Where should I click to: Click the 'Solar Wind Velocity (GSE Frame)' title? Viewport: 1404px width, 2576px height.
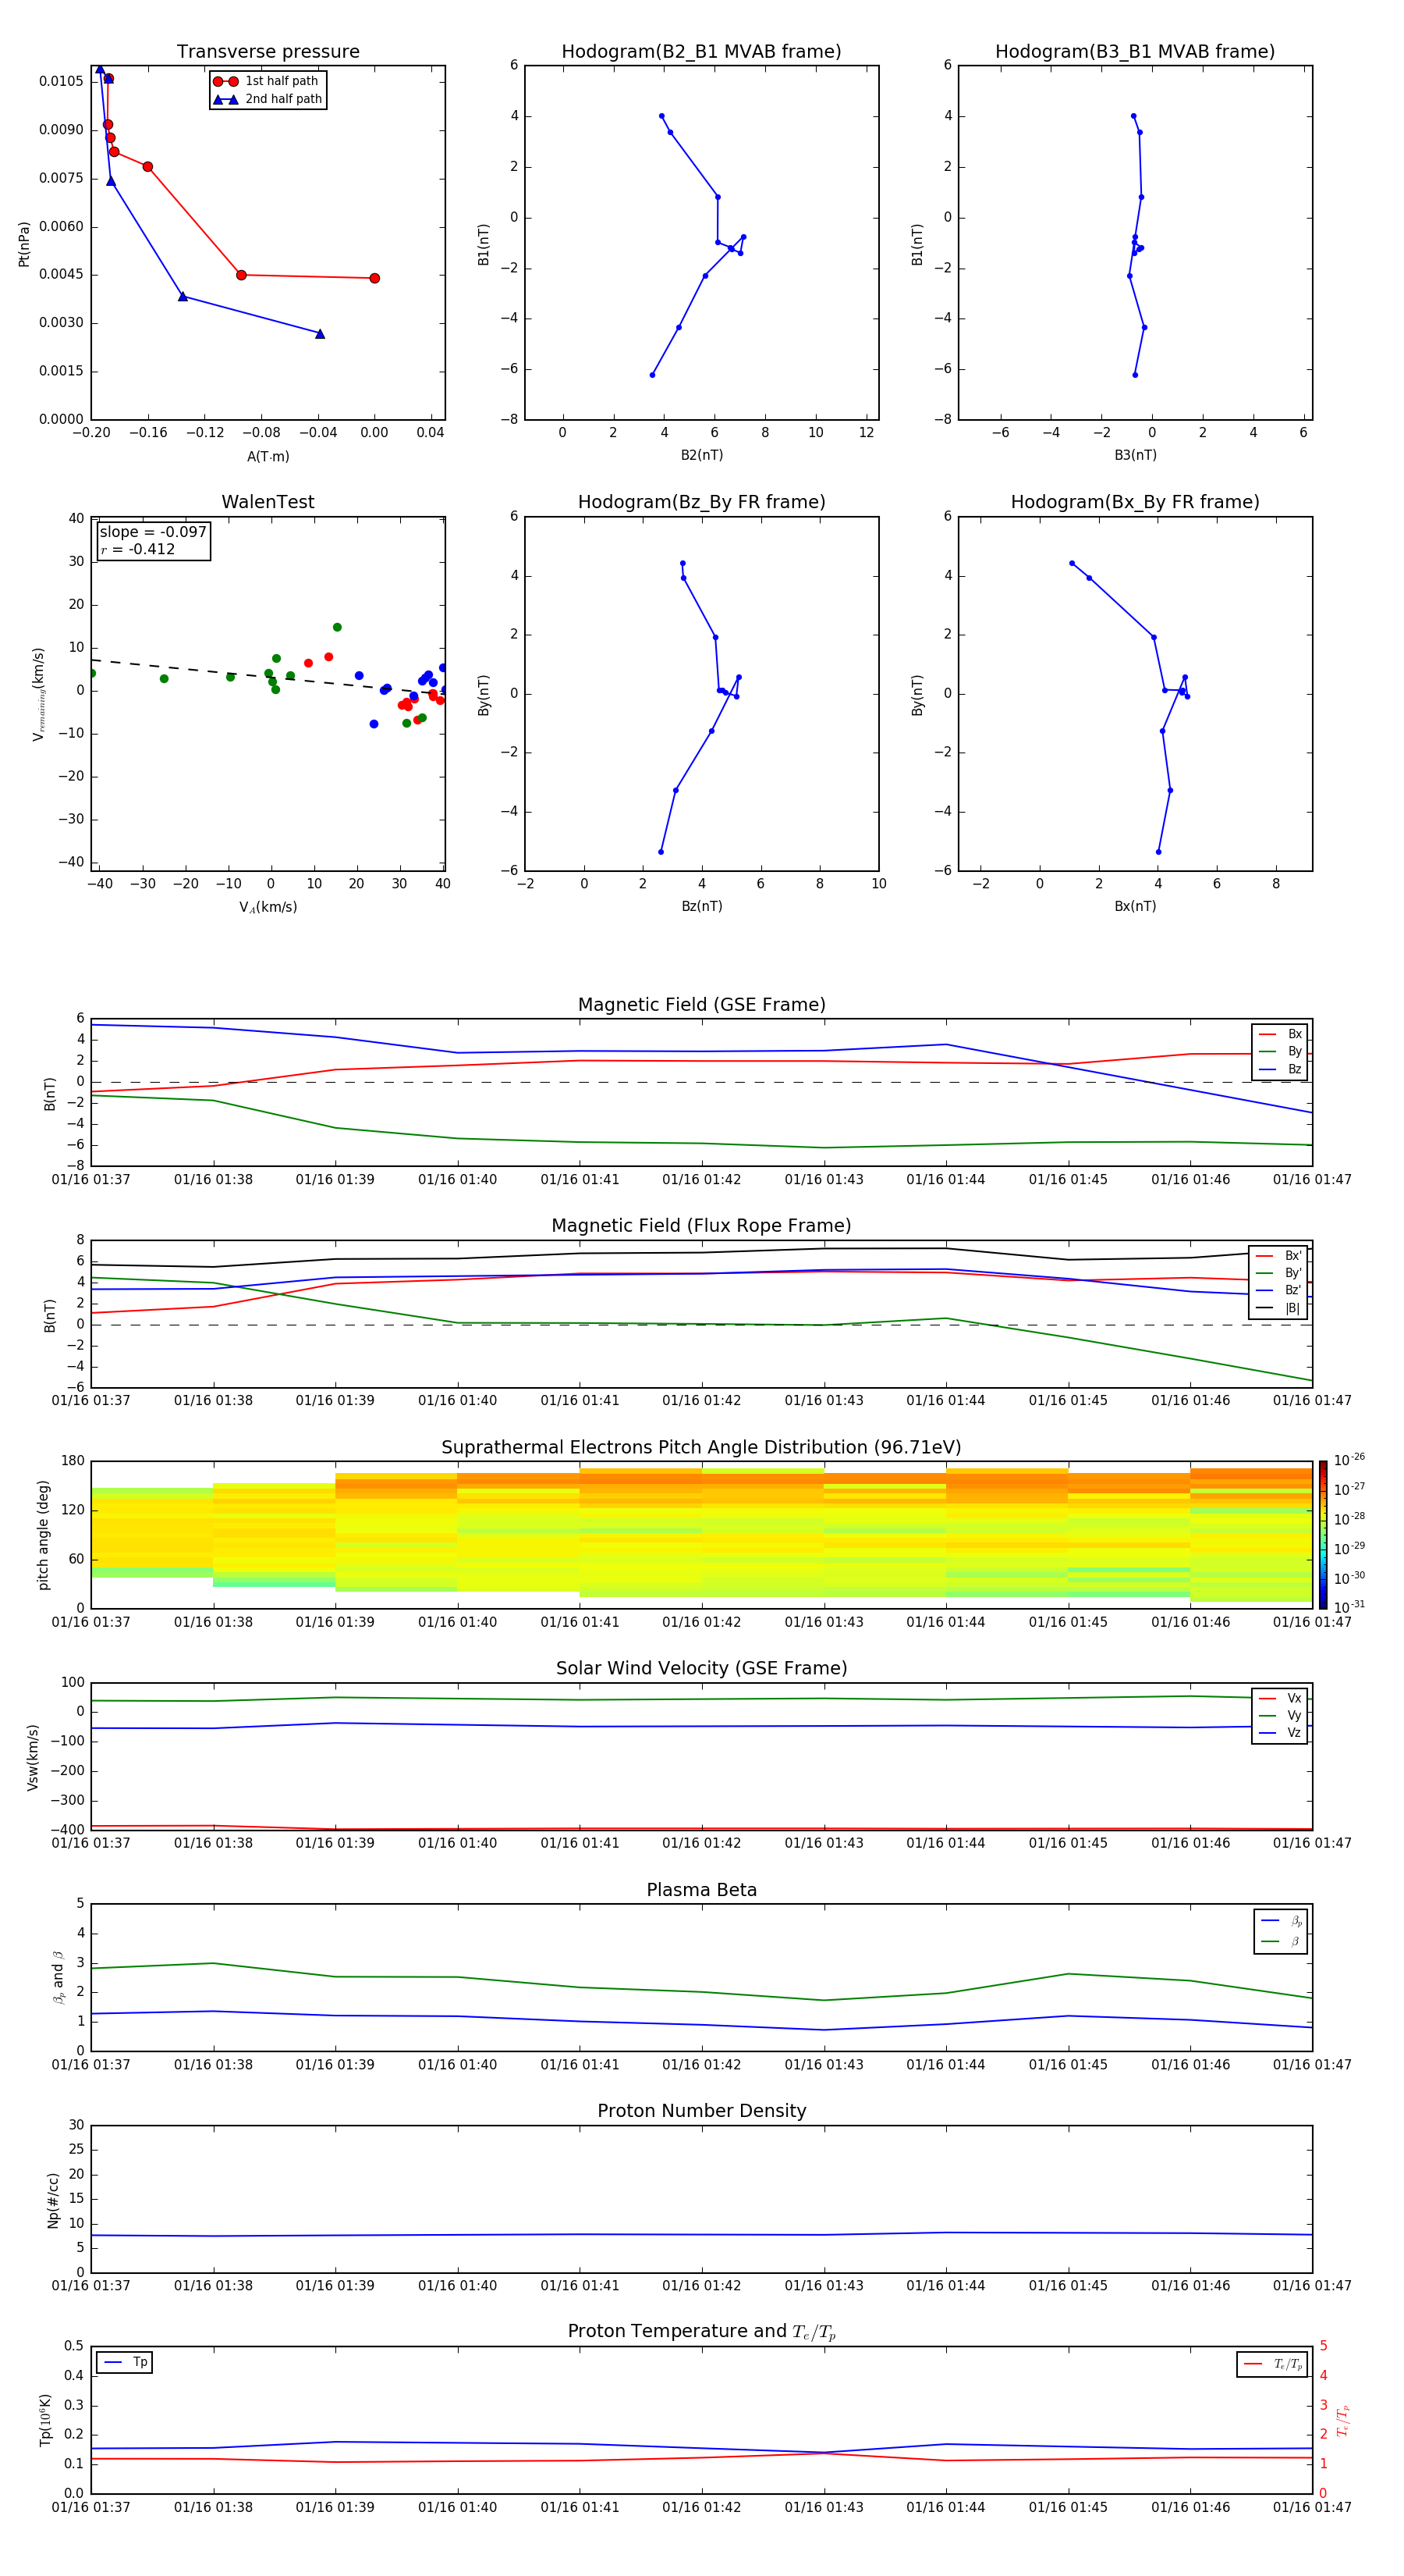pyautogui.click(x=701, y=1669)
